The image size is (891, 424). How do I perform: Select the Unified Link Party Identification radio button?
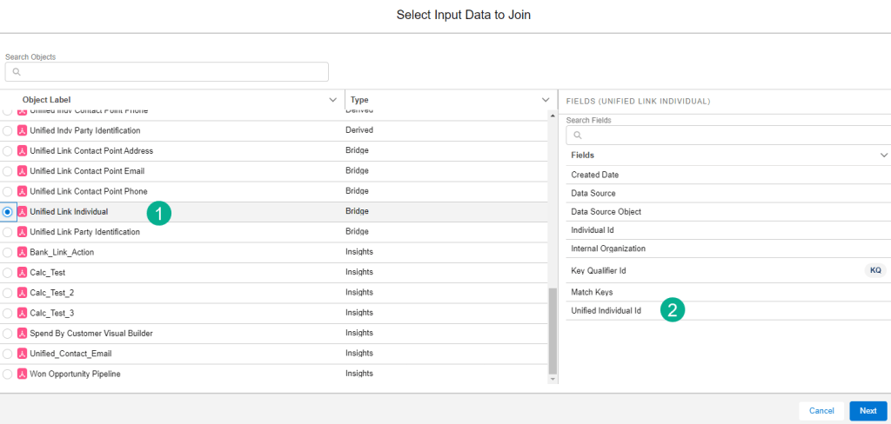click(x=8, y=232)
